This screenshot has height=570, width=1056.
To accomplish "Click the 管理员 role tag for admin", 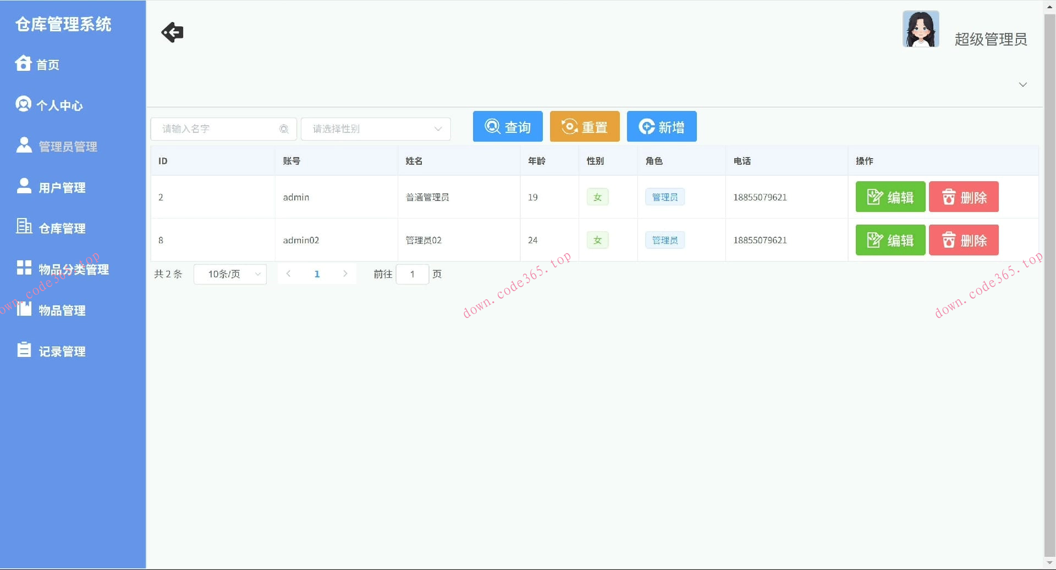I will 664,197.
